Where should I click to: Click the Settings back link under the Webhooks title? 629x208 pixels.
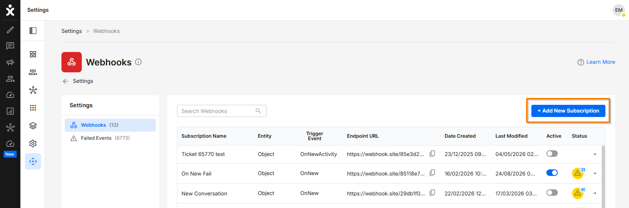pos(83,81)
